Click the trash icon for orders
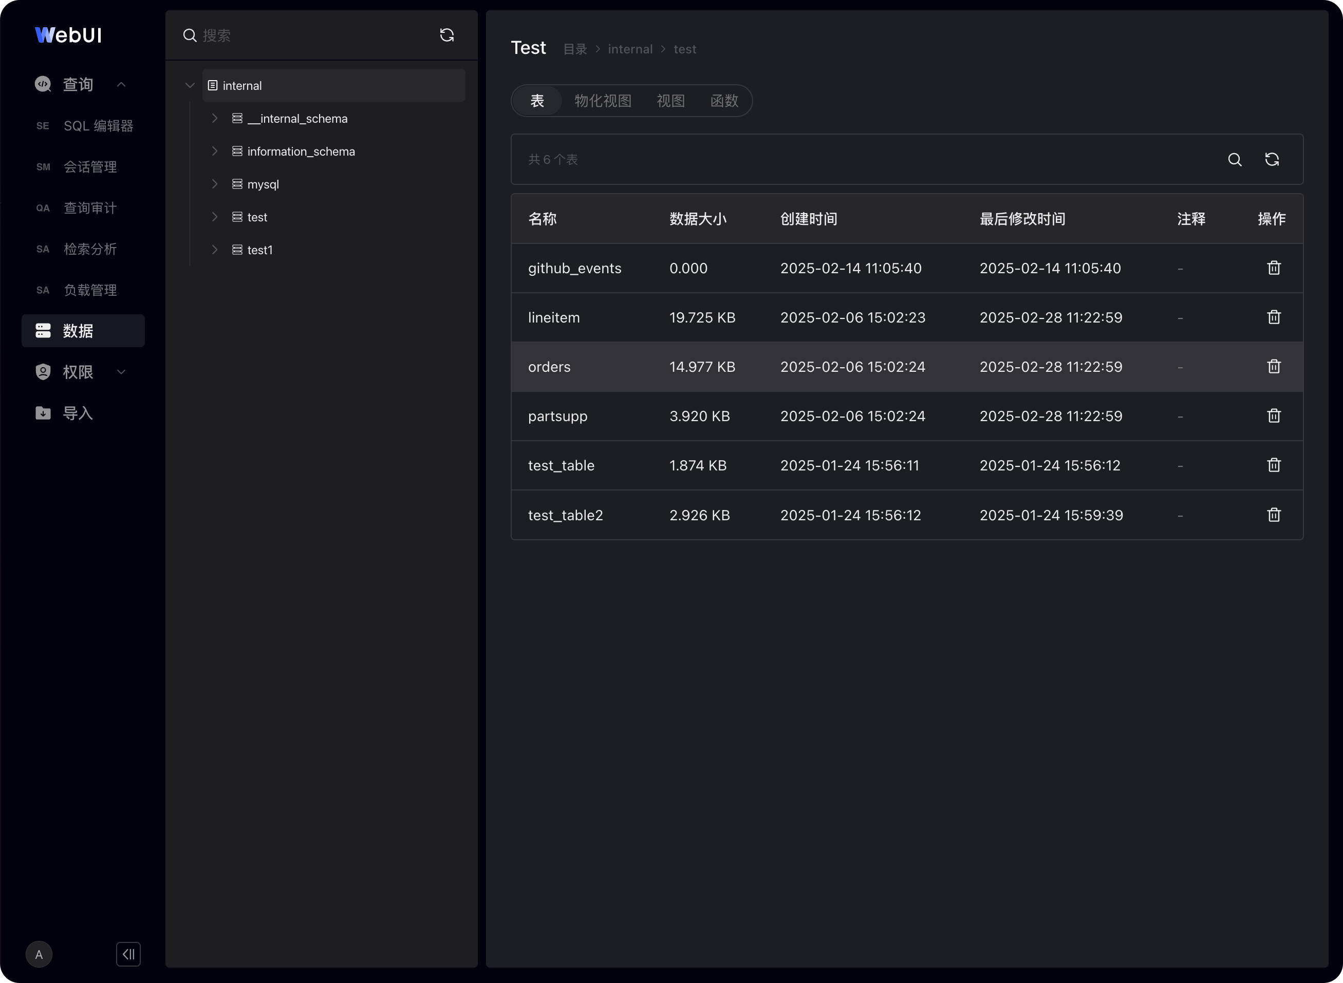The height and width of the screenshot is (983, 1343). pos(1273,367)
